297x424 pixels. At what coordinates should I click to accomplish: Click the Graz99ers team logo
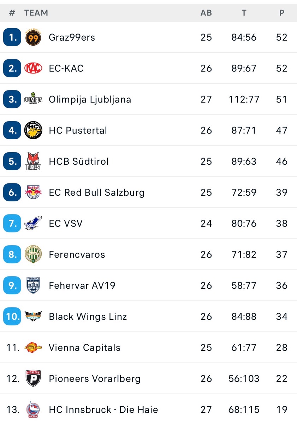click(x=33, y=37)
